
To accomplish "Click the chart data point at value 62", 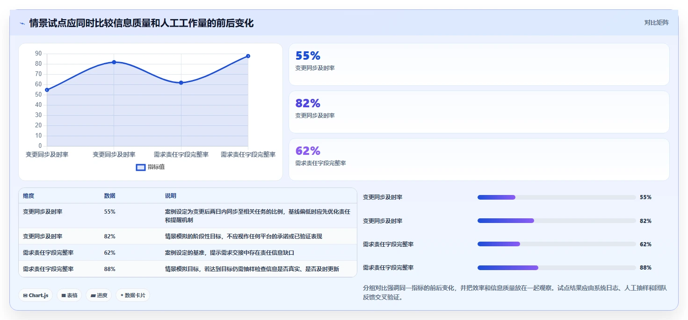I will (x=181, y=83).
